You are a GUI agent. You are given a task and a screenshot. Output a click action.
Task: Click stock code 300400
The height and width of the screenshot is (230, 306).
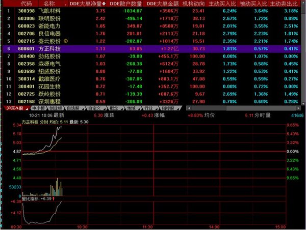pyautogui.click(x=27, y=56)
